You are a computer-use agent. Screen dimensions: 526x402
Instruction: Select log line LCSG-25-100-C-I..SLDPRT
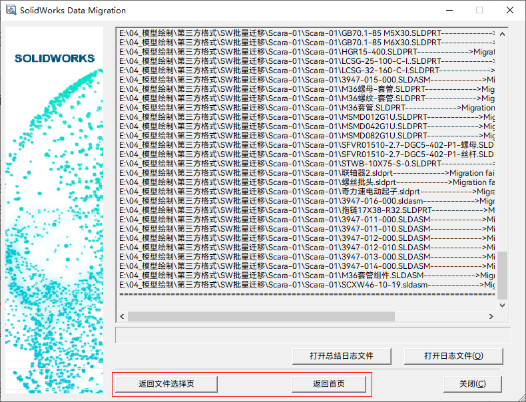click(306, 61)
